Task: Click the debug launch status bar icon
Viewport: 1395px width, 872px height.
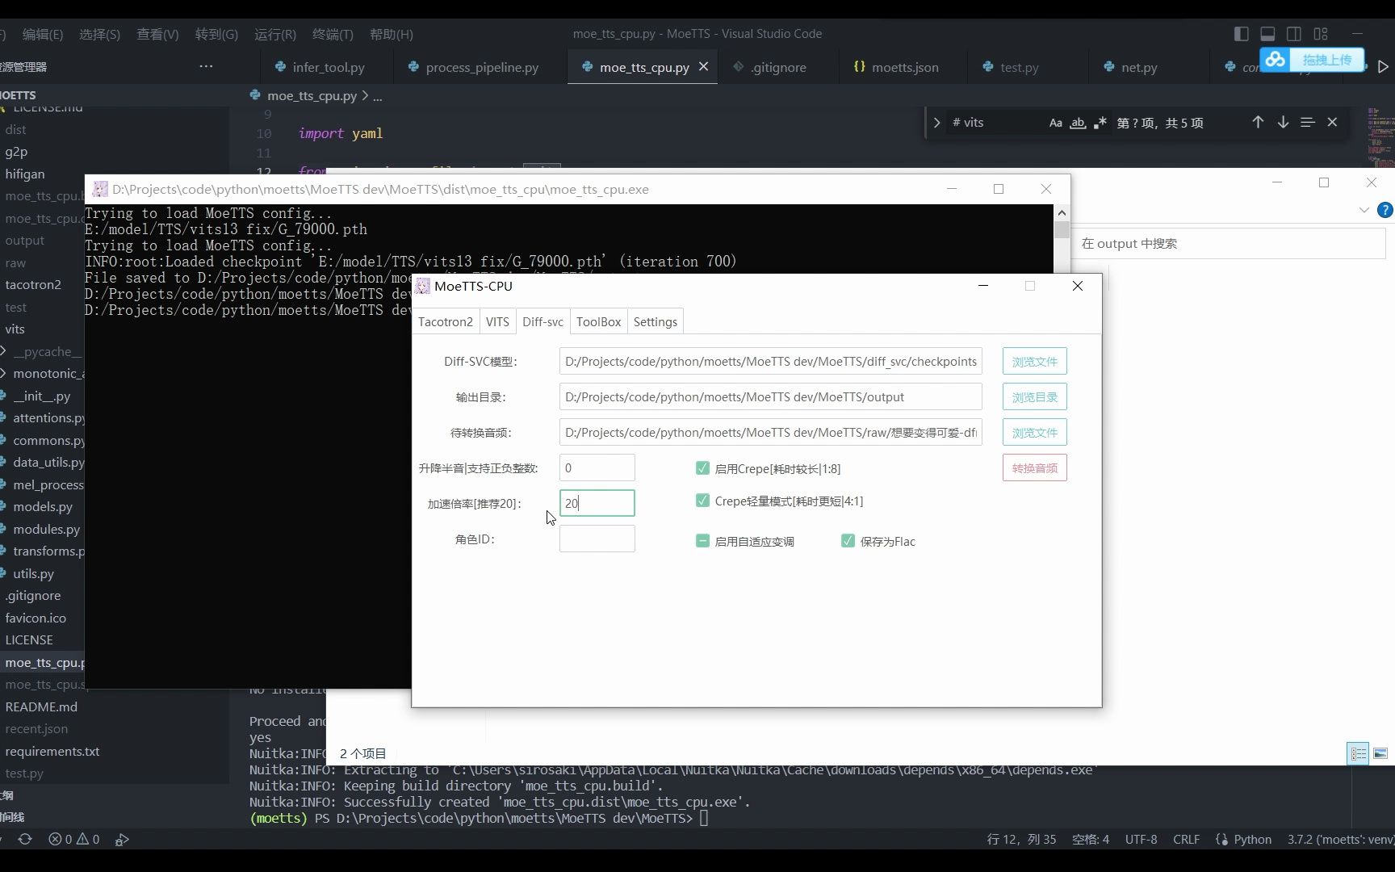Action: pos(122,839)
